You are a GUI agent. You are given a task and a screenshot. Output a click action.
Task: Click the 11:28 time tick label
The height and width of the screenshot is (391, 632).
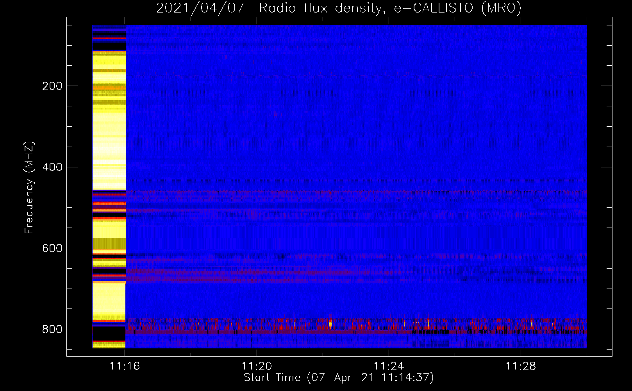coord(521,366)
